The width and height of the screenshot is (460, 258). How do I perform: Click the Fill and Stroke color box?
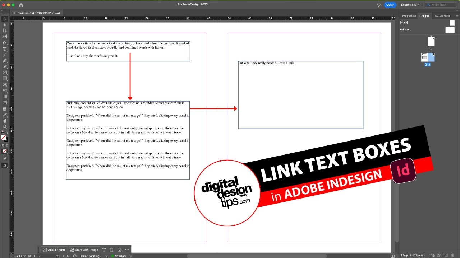pyautogui.click(x=4, y=138)
